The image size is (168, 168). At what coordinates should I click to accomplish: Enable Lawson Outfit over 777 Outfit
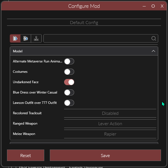(x=69, y=103)
